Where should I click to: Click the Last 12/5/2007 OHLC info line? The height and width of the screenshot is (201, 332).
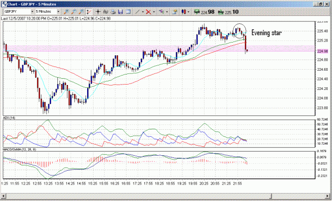tap(56, 19)
